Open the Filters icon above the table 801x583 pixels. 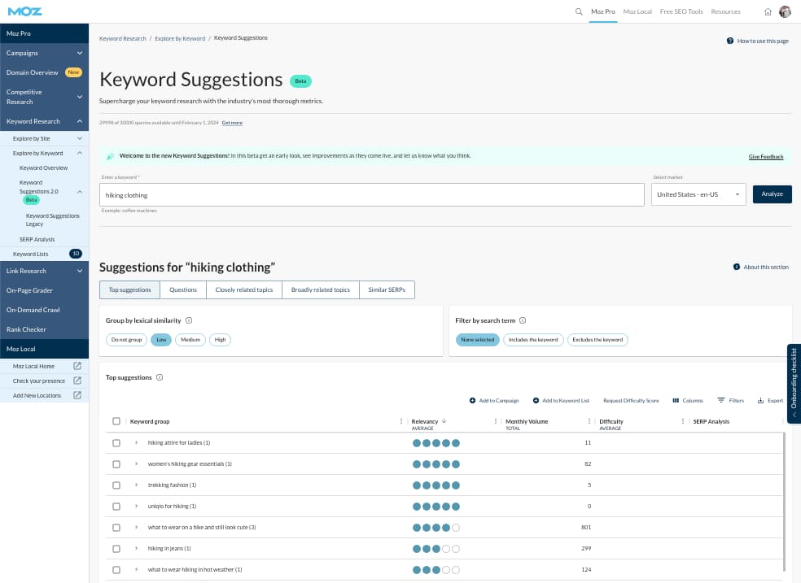721,401
